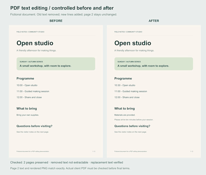Click the Programme heading in the AFTER page
206x175 pixels.
click(x=123, y=79)
